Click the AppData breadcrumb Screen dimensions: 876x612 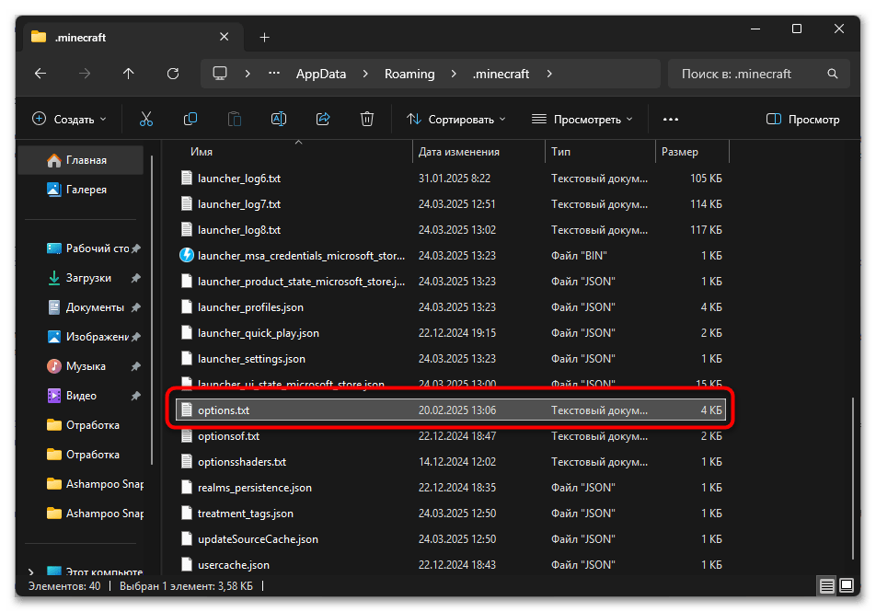point(320,74)
